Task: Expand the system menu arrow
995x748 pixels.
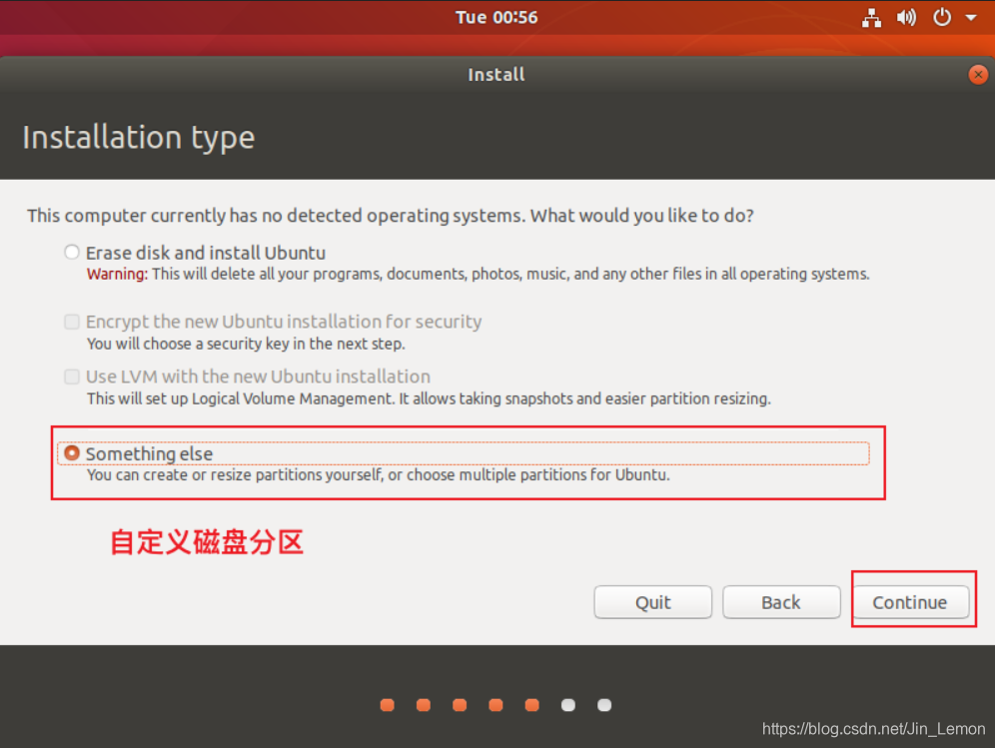Action: click(x=971, y=18)
